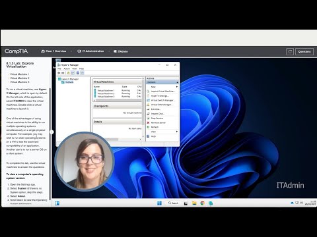Select Virtual Machine 1 row in Hyper-V list

pos(118,90)
